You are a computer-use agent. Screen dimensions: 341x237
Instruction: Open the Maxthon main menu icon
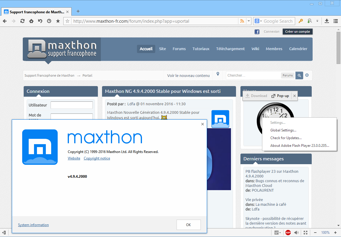pos(336,21)
